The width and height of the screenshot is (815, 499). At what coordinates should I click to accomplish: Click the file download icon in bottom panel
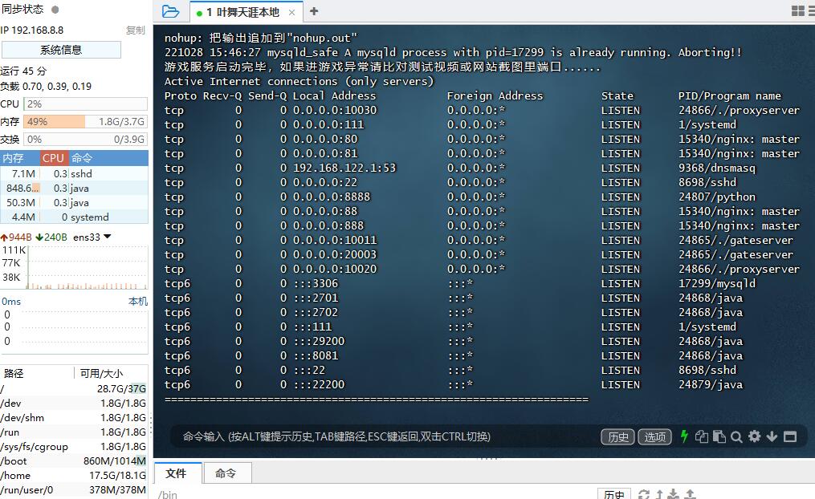tap(674, 494)
